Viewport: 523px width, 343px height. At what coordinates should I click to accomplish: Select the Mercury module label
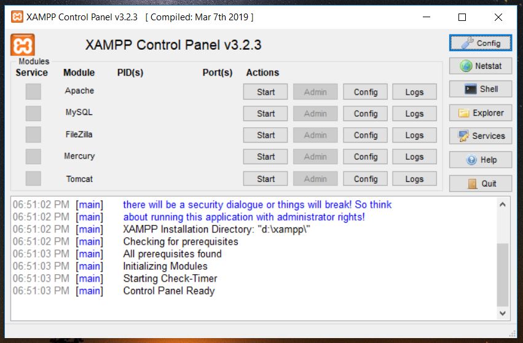(79, 156)
